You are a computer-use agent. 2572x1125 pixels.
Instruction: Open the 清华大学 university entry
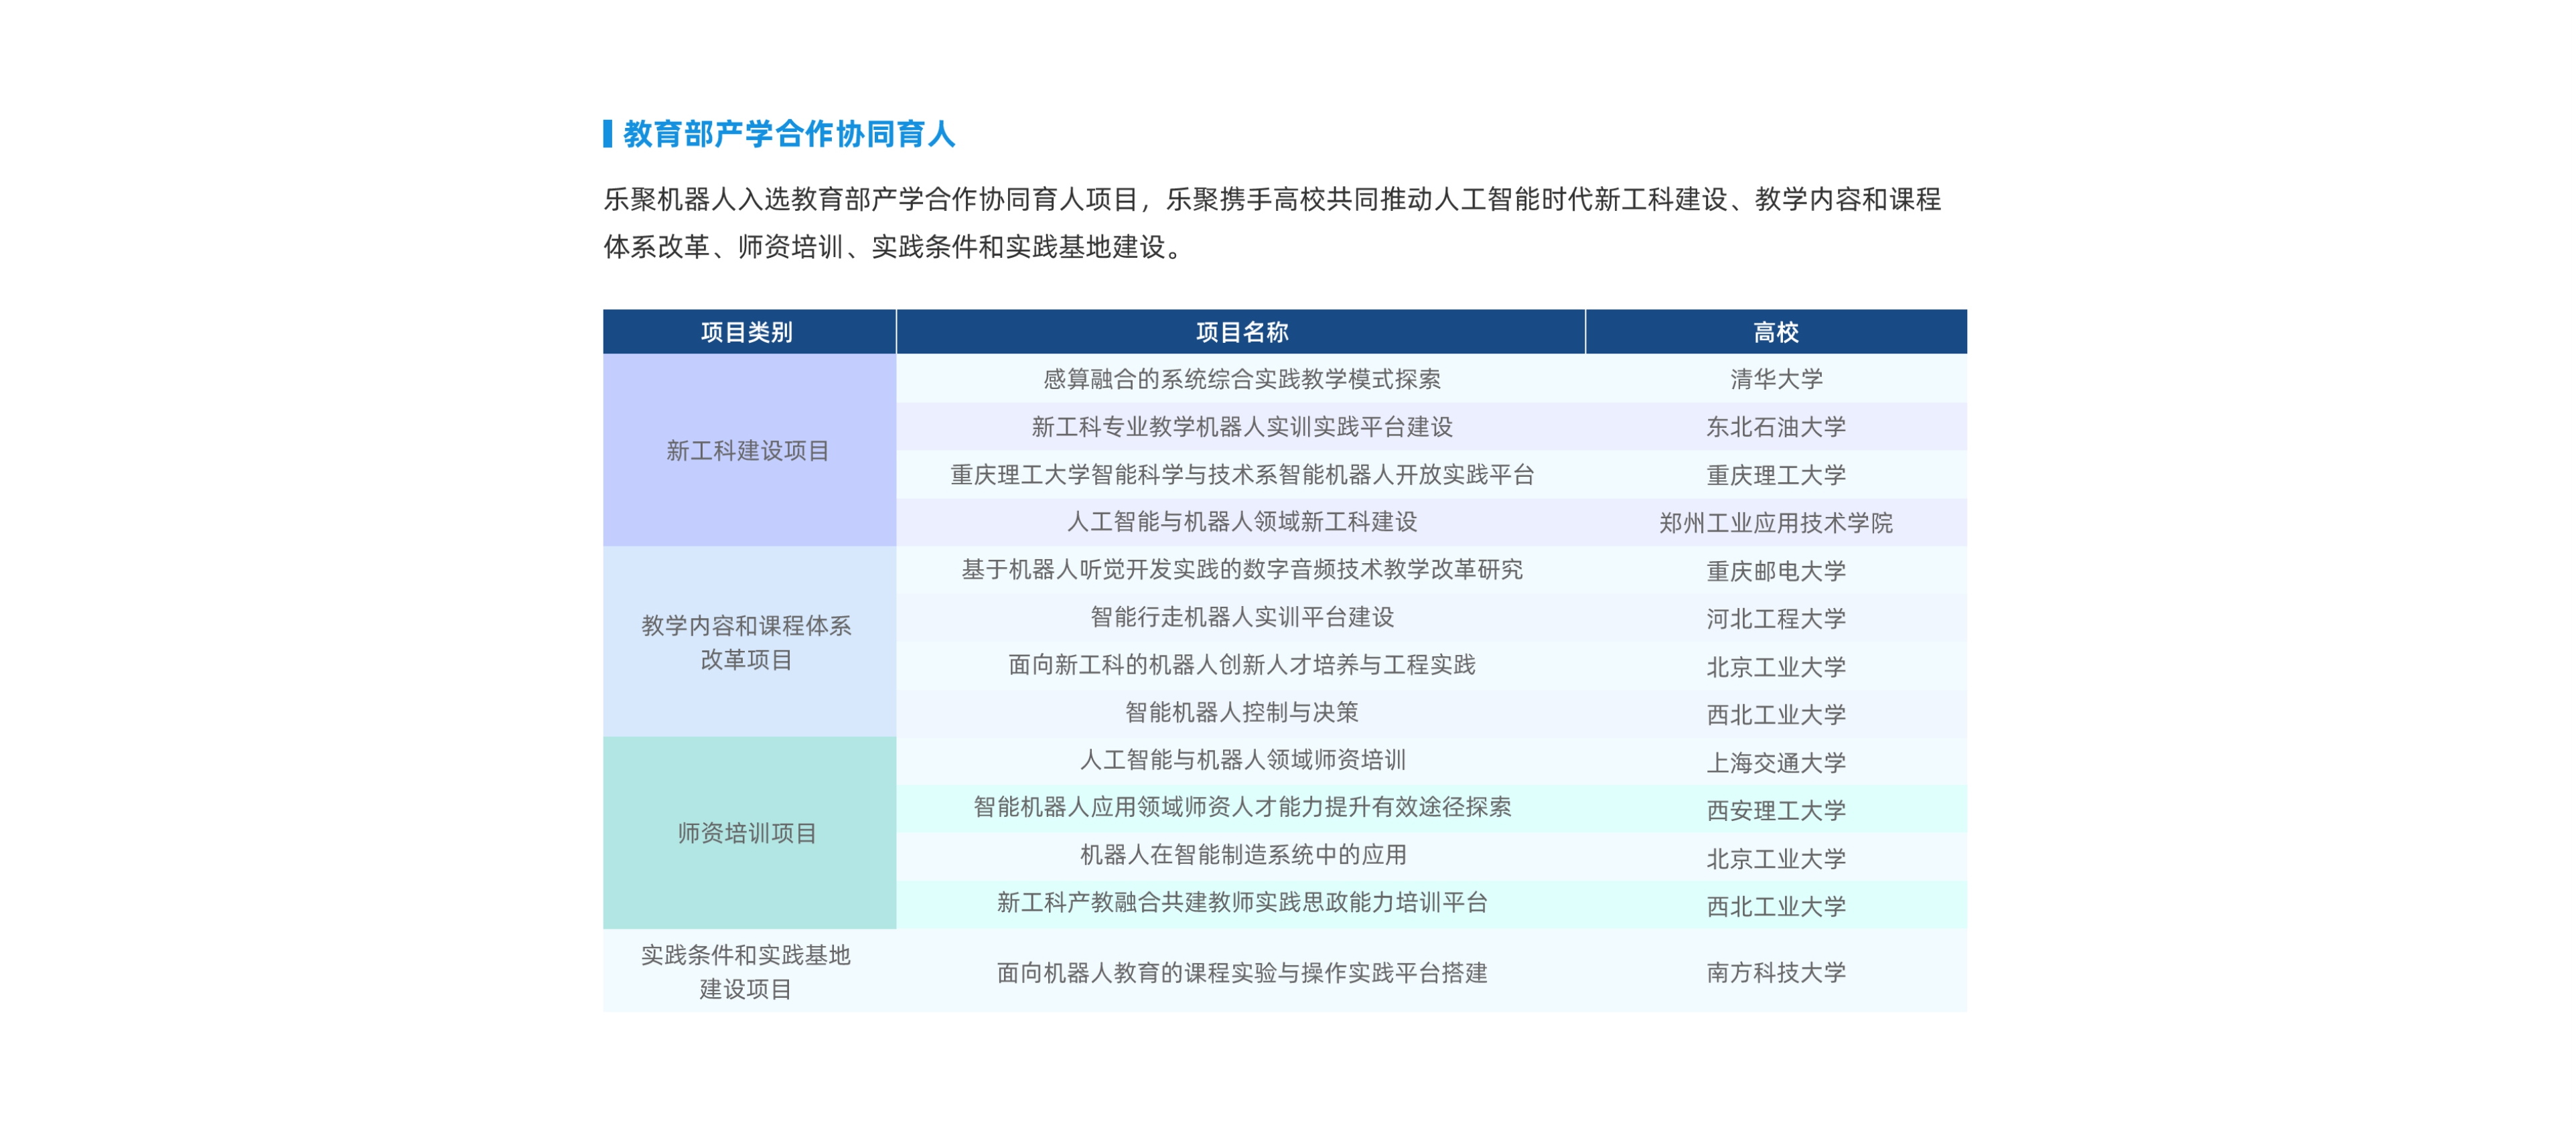click(1777, 380)
